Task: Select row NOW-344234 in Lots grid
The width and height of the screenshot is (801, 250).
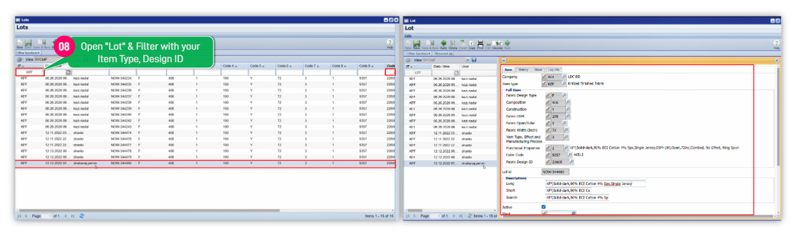Action: [205, 78]
